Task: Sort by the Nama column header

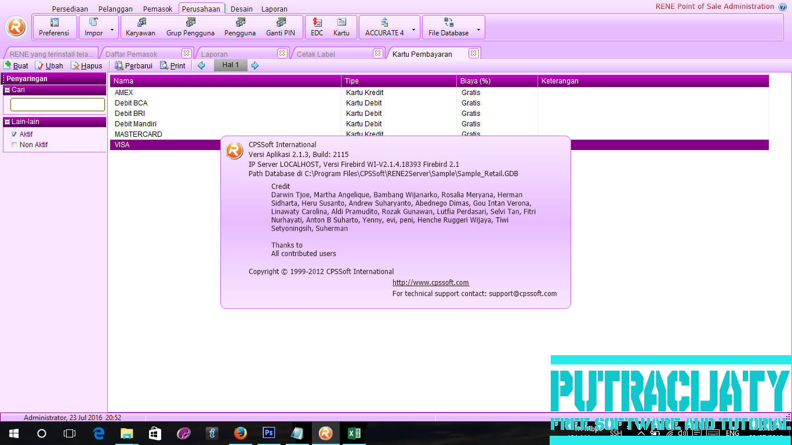Action: tap(226, 81)
